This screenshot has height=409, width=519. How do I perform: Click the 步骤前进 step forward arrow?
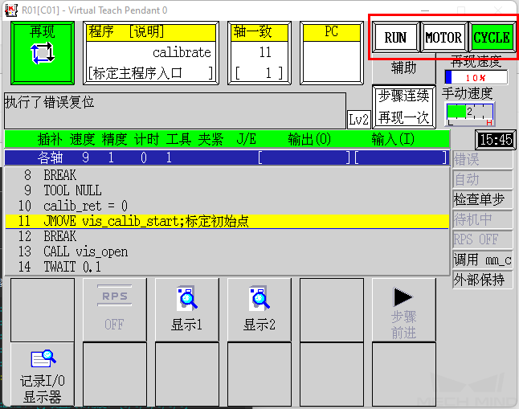click(x=404, y=309)
